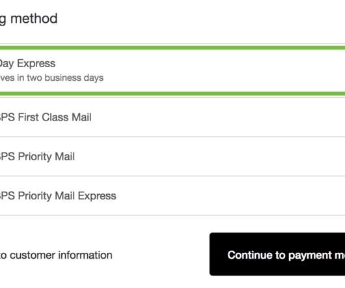Click blank space in Priority Mail Express row

[x=230, y=195]
